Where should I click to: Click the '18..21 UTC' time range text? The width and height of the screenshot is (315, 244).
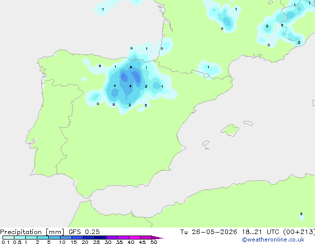tap(260, 232)
